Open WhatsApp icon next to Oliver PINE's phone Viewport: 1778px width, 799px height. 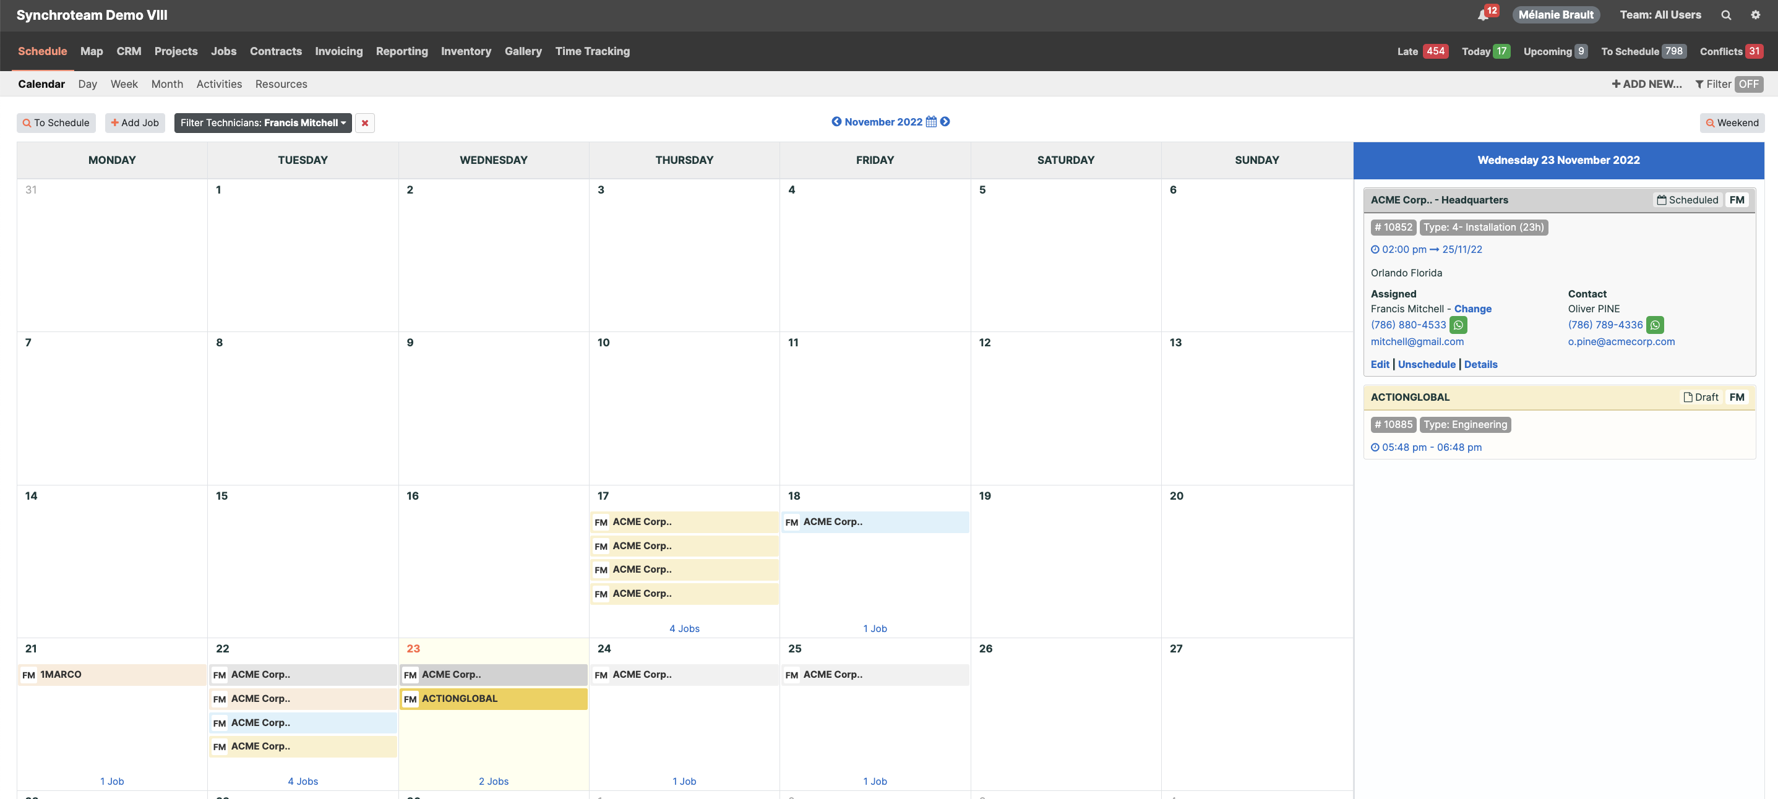click(1654, 325)
